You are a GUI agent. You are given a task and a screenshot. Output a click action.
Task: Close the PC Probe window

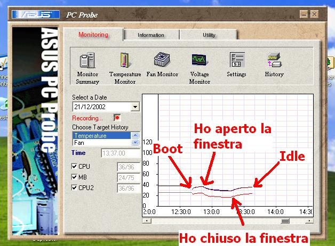(315, 14)
